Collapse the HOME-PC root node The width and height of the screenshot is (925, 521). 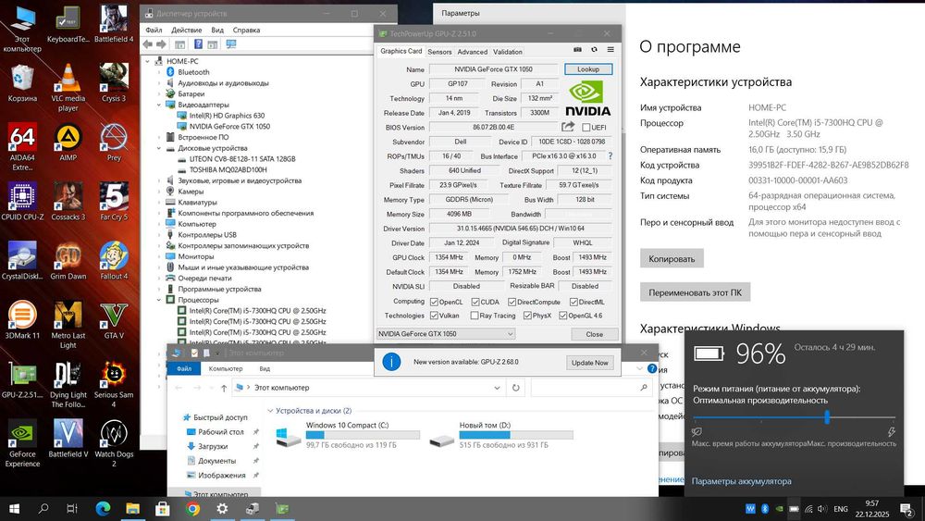pyautogui.click(x=148, y=61)
